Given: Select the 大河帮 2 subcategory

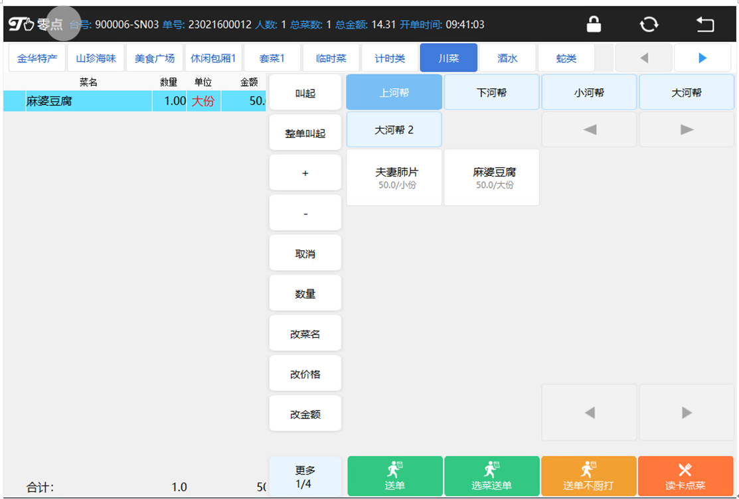Looking at the screenshot, I should pos(394,130).
